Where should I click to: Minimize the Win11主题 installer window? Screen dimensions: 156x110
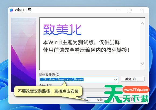(x=118, y=10)
